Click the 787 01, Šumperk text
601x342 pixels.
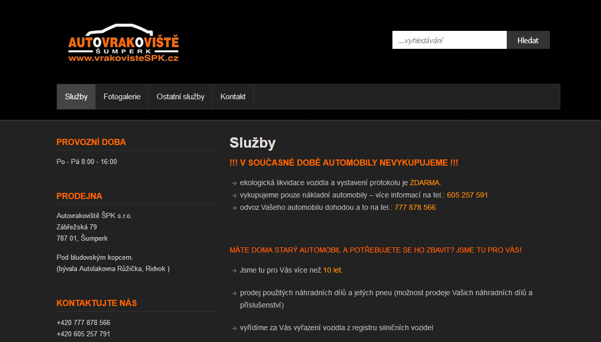point(82,238)
